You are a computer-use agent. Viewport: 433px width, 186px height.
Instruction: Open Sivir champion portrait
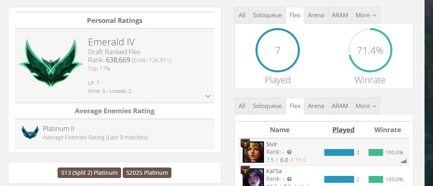pos(253,152)
